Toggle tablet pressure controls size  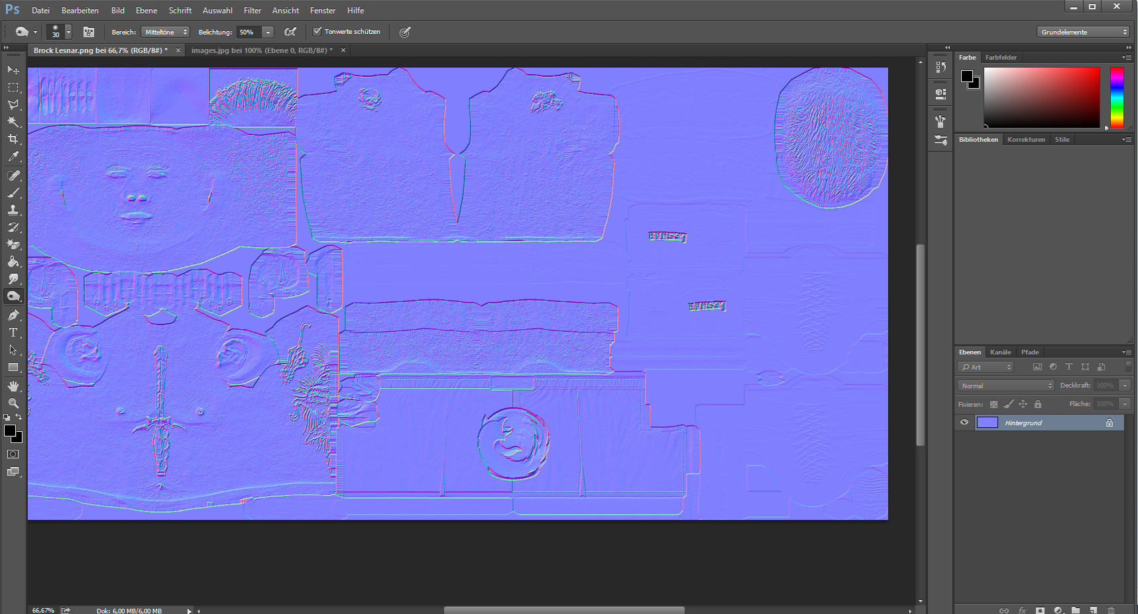coord(405,32)
